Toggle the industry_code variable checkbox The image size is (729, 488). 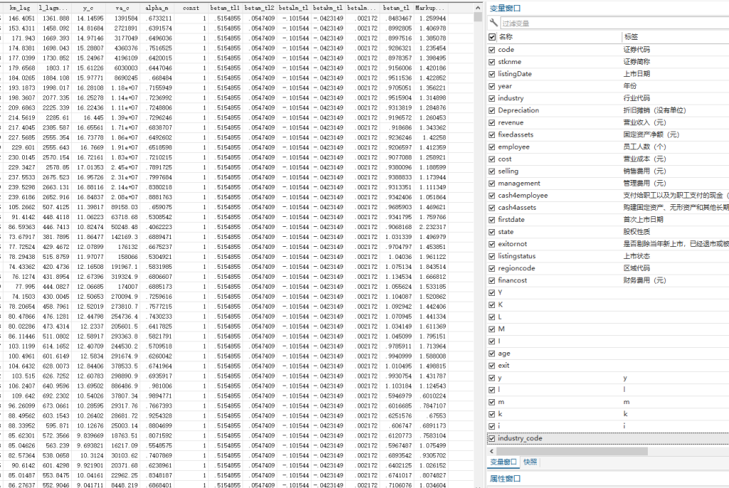pyautogui.click(x=492, y=438)
